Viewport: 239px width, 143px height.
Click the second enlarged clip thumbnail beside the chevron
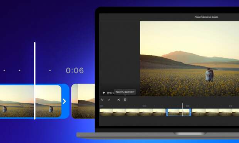83,101
